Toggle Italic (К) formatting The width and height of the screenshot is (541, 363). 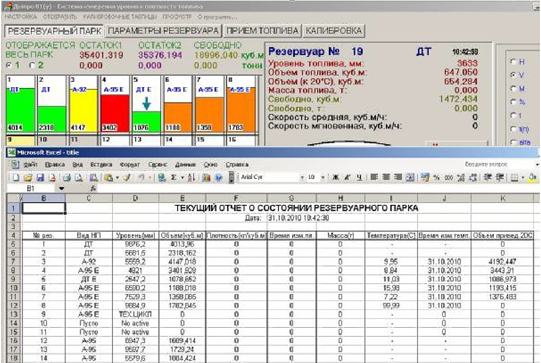point(347,177)
